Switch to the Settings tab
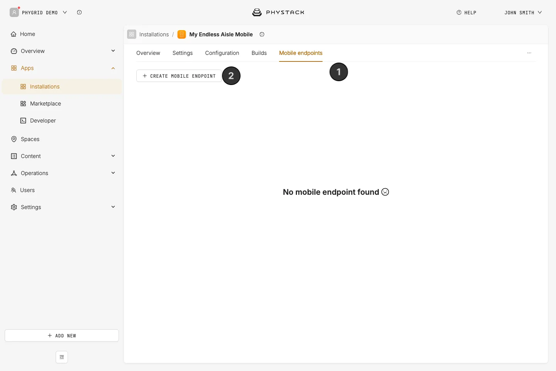Viewport: 556px width, 371px height. point(183,53)
